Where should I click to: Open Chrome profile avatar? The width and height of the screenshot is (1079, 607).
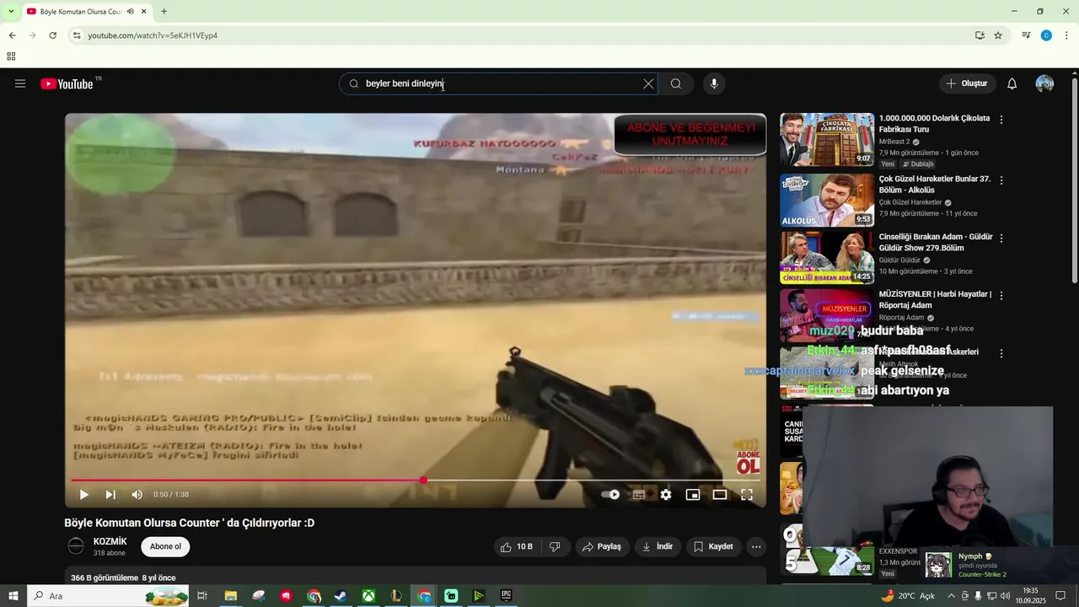point(1046,35)
